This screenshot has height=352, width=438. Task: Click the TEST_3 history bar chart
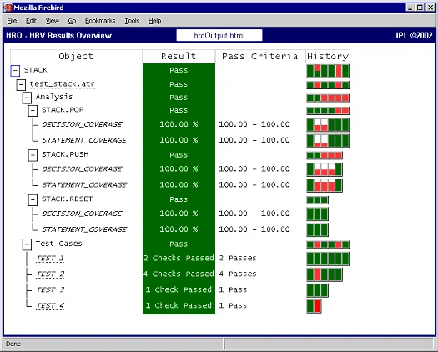point(317,290)
